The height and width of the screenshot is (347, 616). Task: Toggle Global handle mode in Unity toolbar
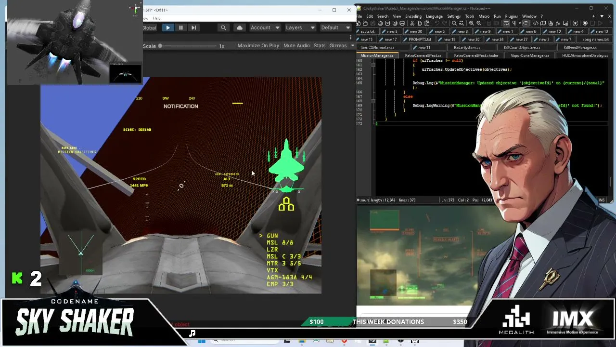[150, 28]
